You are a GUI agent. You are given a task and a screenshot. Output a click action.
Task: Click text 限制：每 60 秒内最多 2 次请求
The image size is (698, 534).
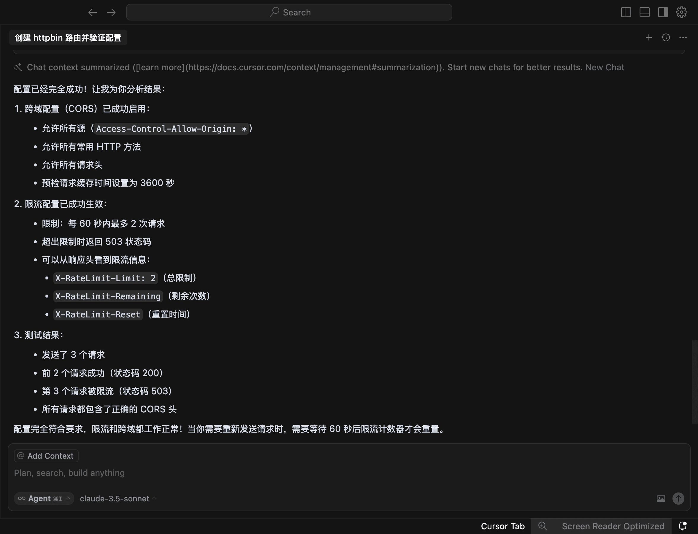(103, 224)
